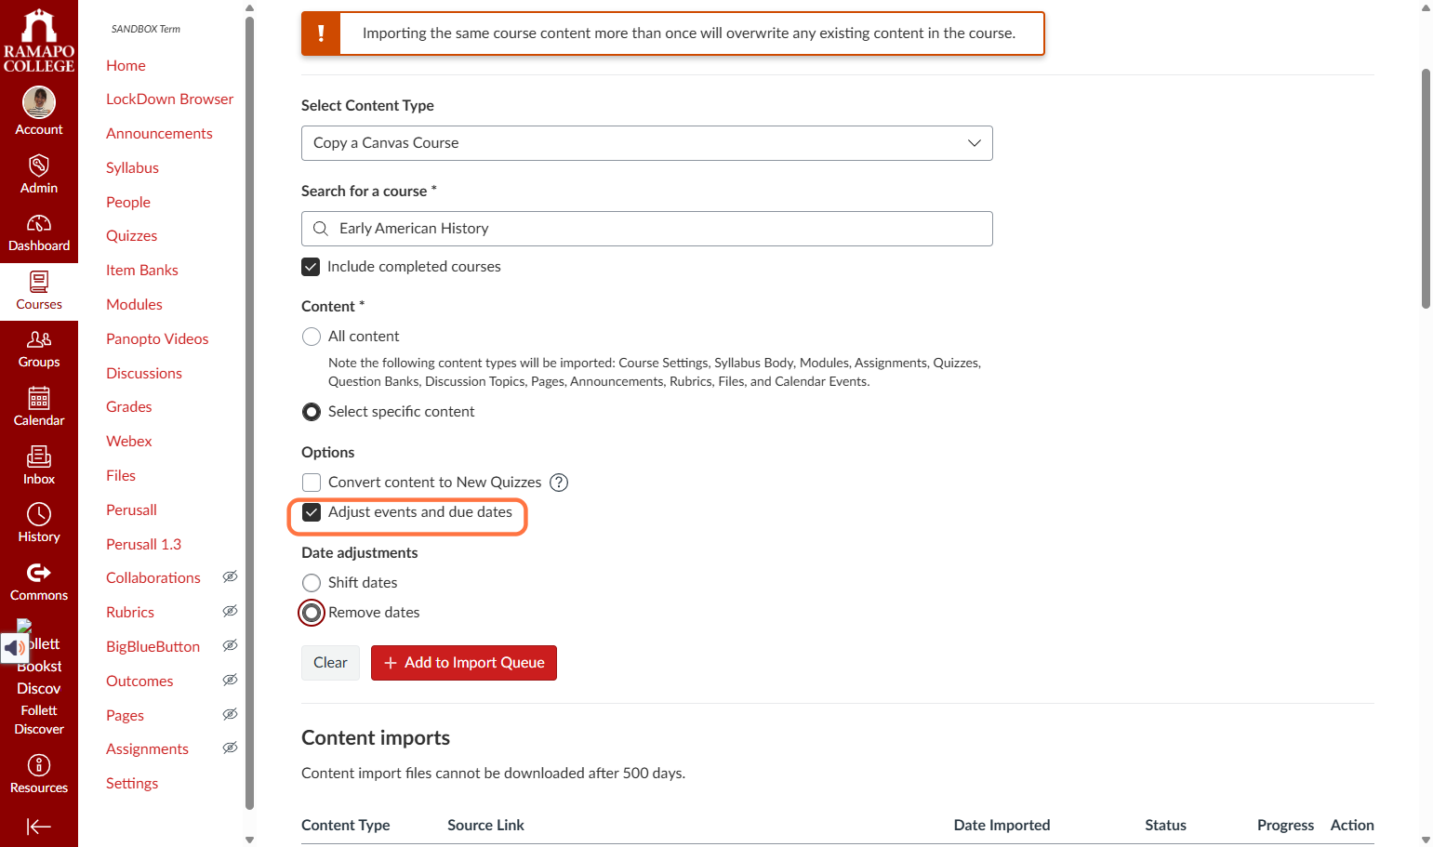Uncheck Adjust events and due dates

tap(312, 512)
